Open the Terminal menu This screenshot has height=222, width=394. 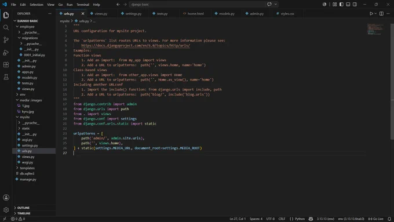(x=83, y=5)
